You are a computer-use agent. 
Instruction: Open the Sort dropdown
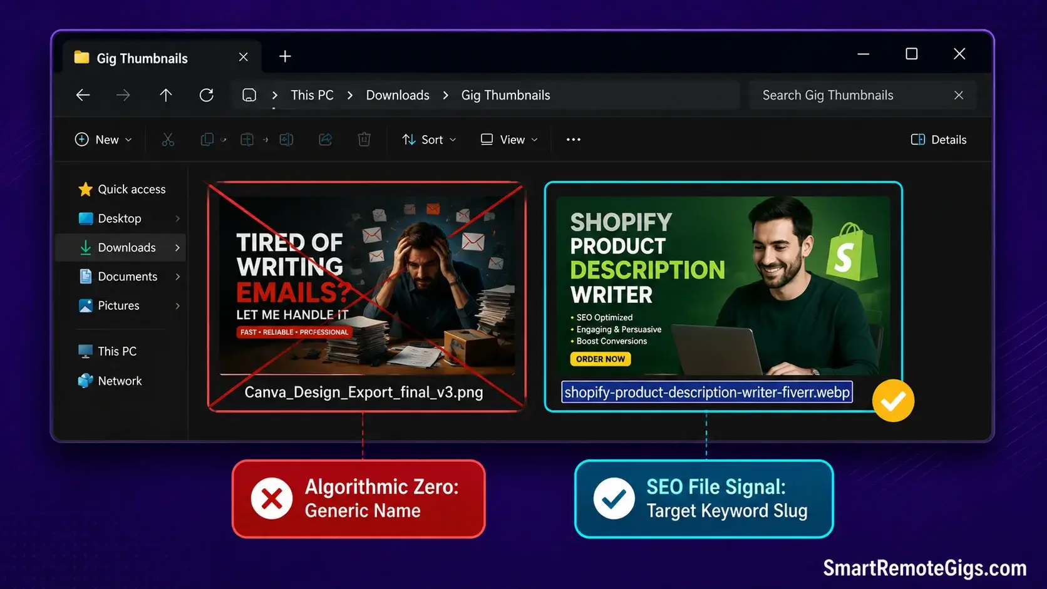coord(429,140)
